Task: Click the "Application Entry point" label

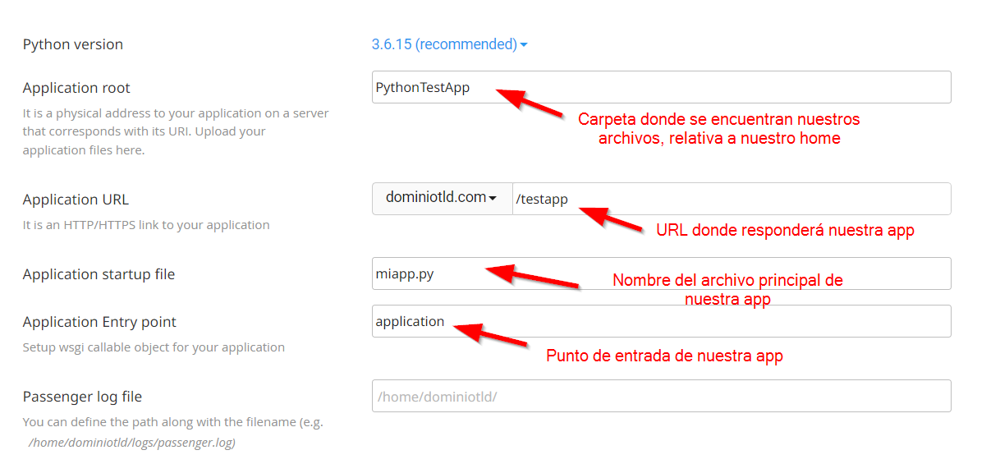Action: tap(99, 322)
